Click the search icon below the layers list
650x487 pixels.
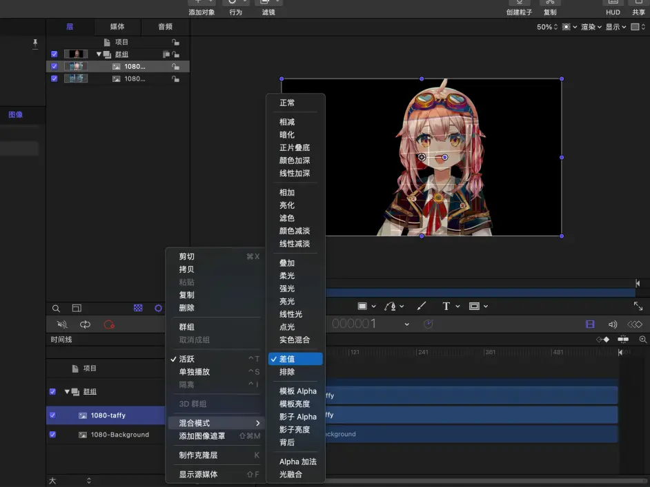tap(56, 309)
